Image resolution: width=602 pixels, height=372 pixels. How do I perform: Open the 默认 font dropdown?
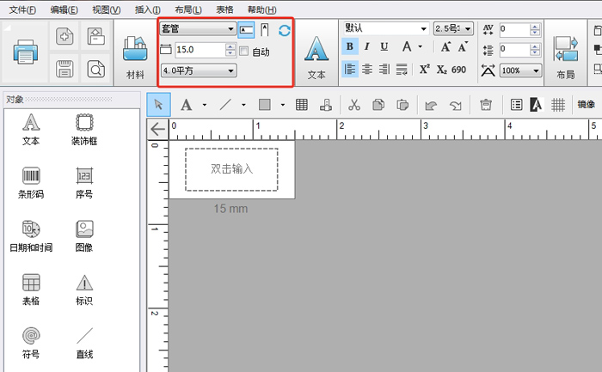(x=386, y=28)
